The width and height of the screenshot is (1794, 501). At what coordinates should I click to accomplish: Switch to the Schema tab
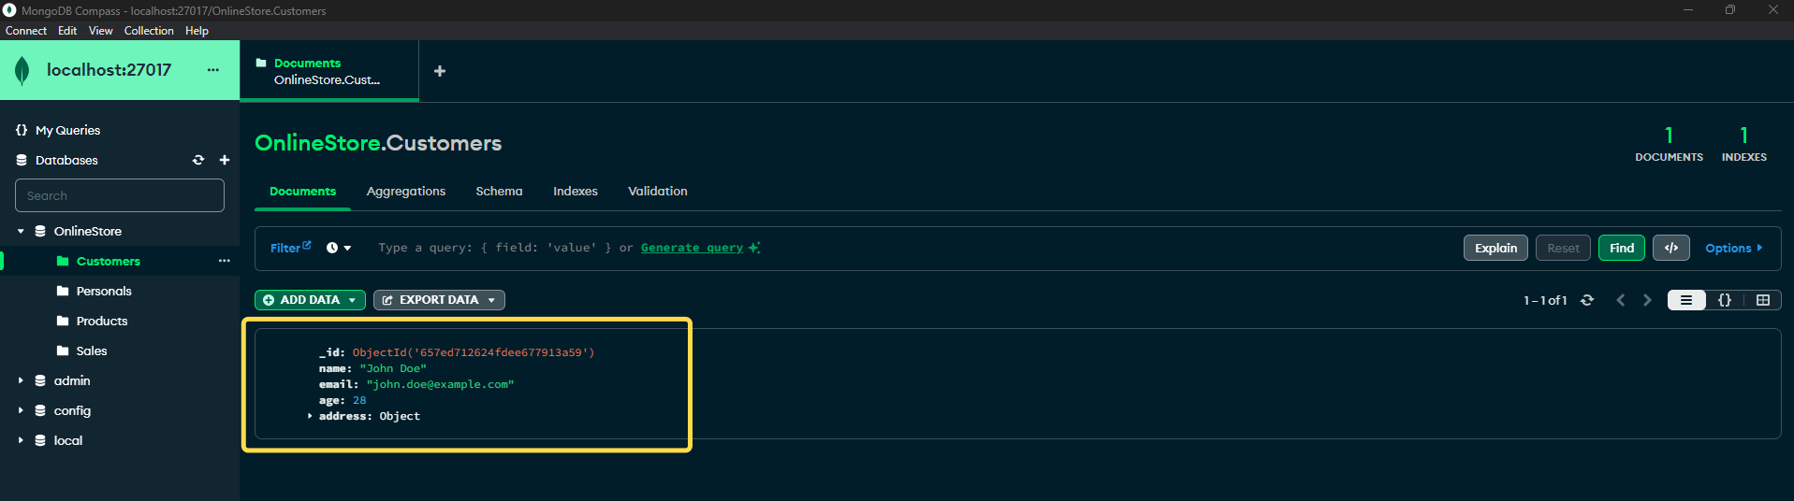(499, 191)
